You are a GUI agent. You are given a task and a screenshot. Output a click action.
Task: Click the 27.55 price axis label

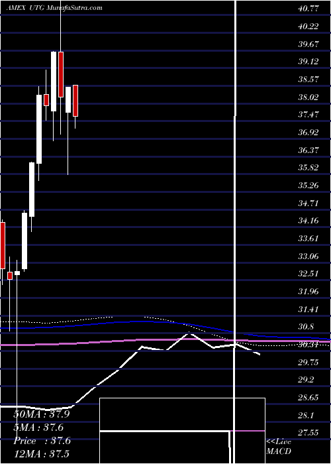[x=308, y=433]
